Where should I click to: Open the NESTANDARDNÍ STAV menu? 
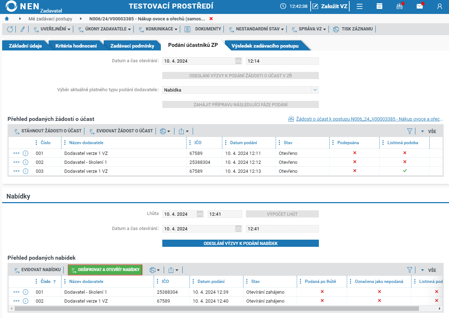(256, 29)
